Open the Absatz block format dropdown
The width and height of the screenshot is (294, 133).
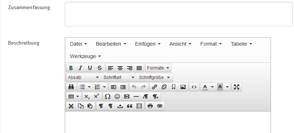pyautogui.click(x=83, y=77)
